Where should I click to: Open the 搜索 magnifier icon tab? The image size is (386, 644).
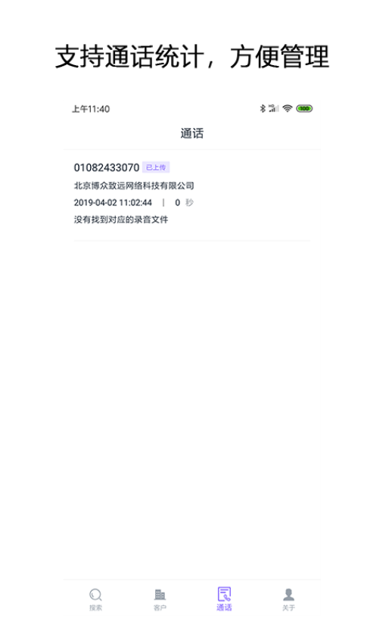(x=95, y=594)
